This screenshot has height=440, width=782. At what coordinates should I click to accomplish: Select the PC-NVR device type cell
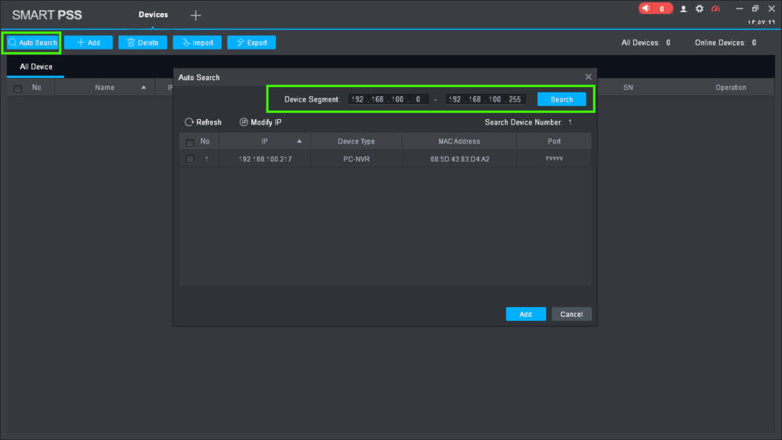[356, 159]
